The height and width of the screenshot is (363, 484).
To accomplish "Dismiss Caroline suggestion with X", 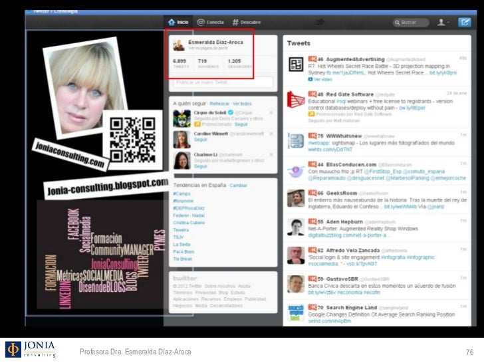I will (x=271, y=134).
